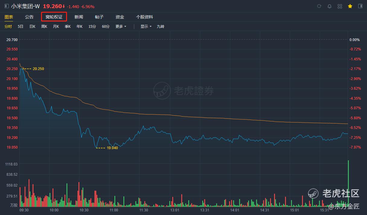Select the 60分 interval
This screenshot has width=367, height=215.
[106, 27]
